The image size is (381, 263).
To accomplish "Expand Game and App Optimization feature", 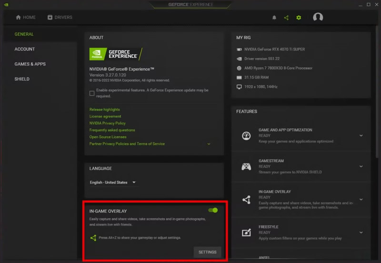I will pyautogui.click(x=361, y=136).
